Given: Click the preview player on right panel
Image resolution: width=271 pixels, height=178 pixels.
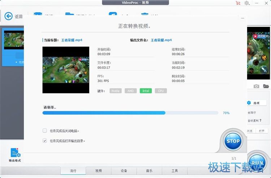Looking at the screenshot, I should coord(258,53).
